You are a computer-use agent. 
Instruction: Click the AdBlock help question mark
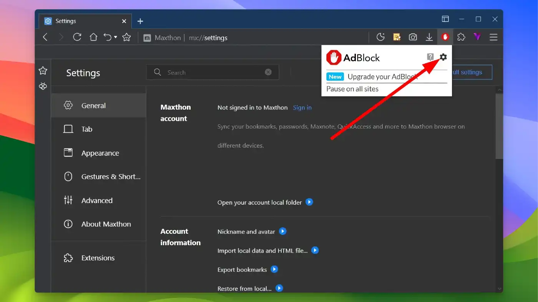coord(430,57)
